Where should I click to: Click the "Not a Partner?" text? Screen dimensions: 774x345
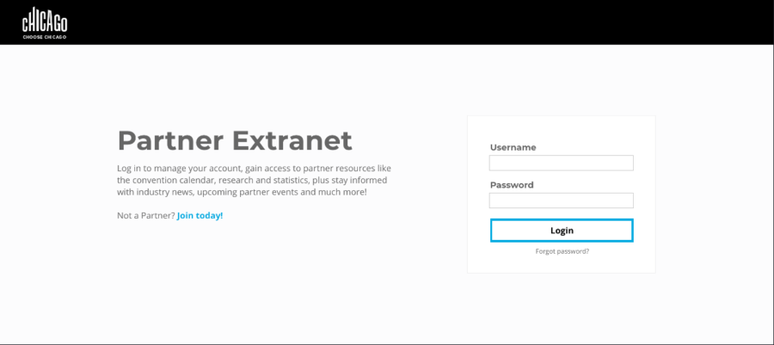click(146, 216)
